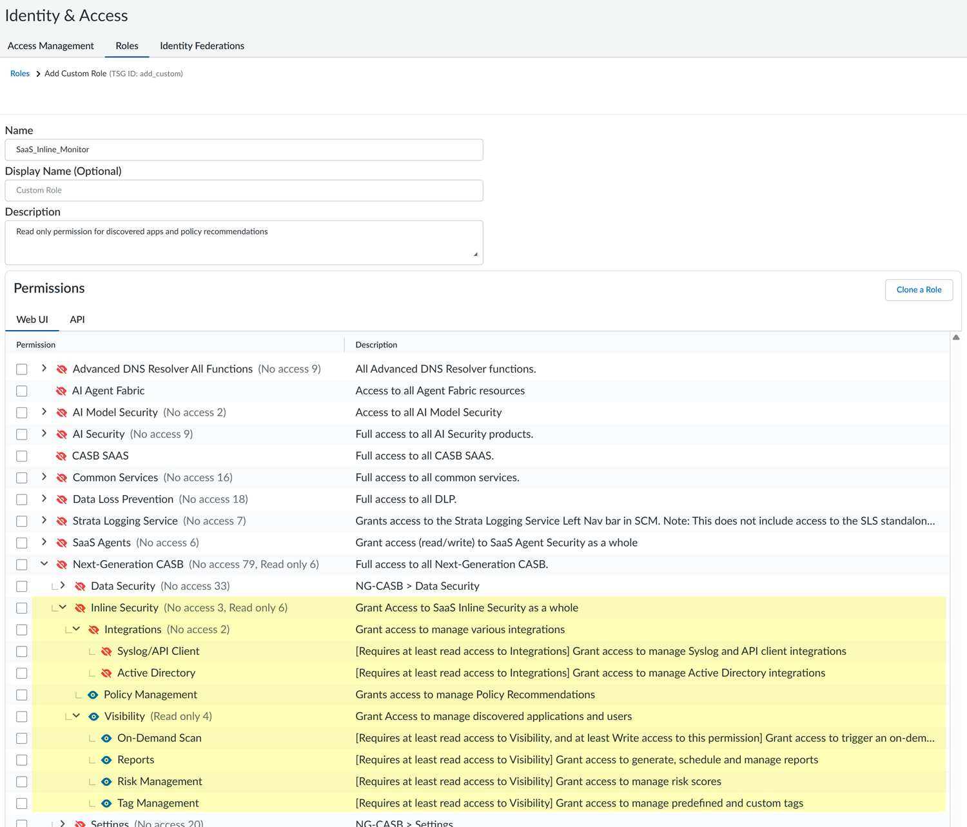Click the no-access icon beside SaaS Agents

(x=62, y=543)
